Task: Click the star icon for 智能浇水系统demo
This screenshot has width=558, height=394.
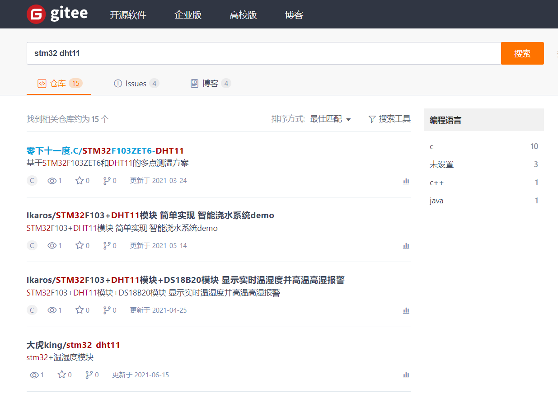Action: pos(80,245)
